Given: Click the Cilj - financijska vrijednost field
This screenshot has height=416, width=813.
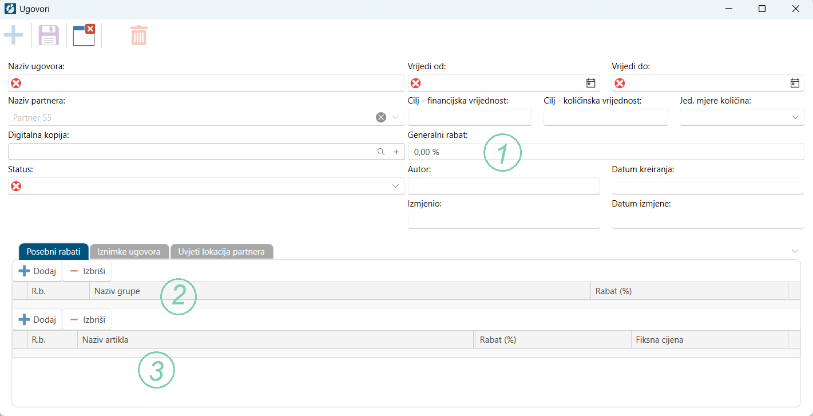Looking at the screenshot, I should pos(470,117).
